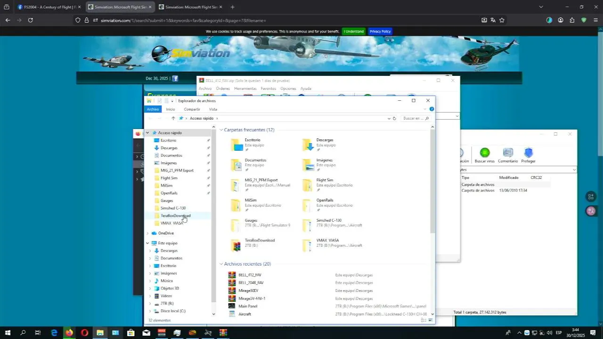This screenshot has width=603, height=339.
Task: Open Mirage50EV recent file
Action: pyautogui.click(x=248, y=291)
